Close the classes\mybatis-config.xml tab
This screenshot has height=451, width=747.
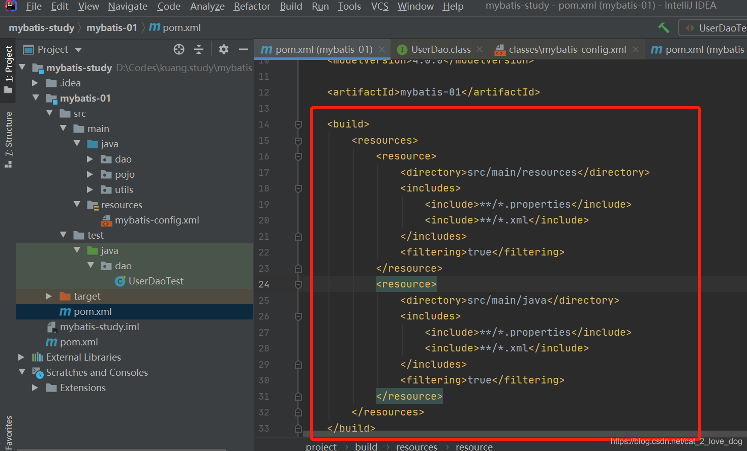tap(636, 50)
